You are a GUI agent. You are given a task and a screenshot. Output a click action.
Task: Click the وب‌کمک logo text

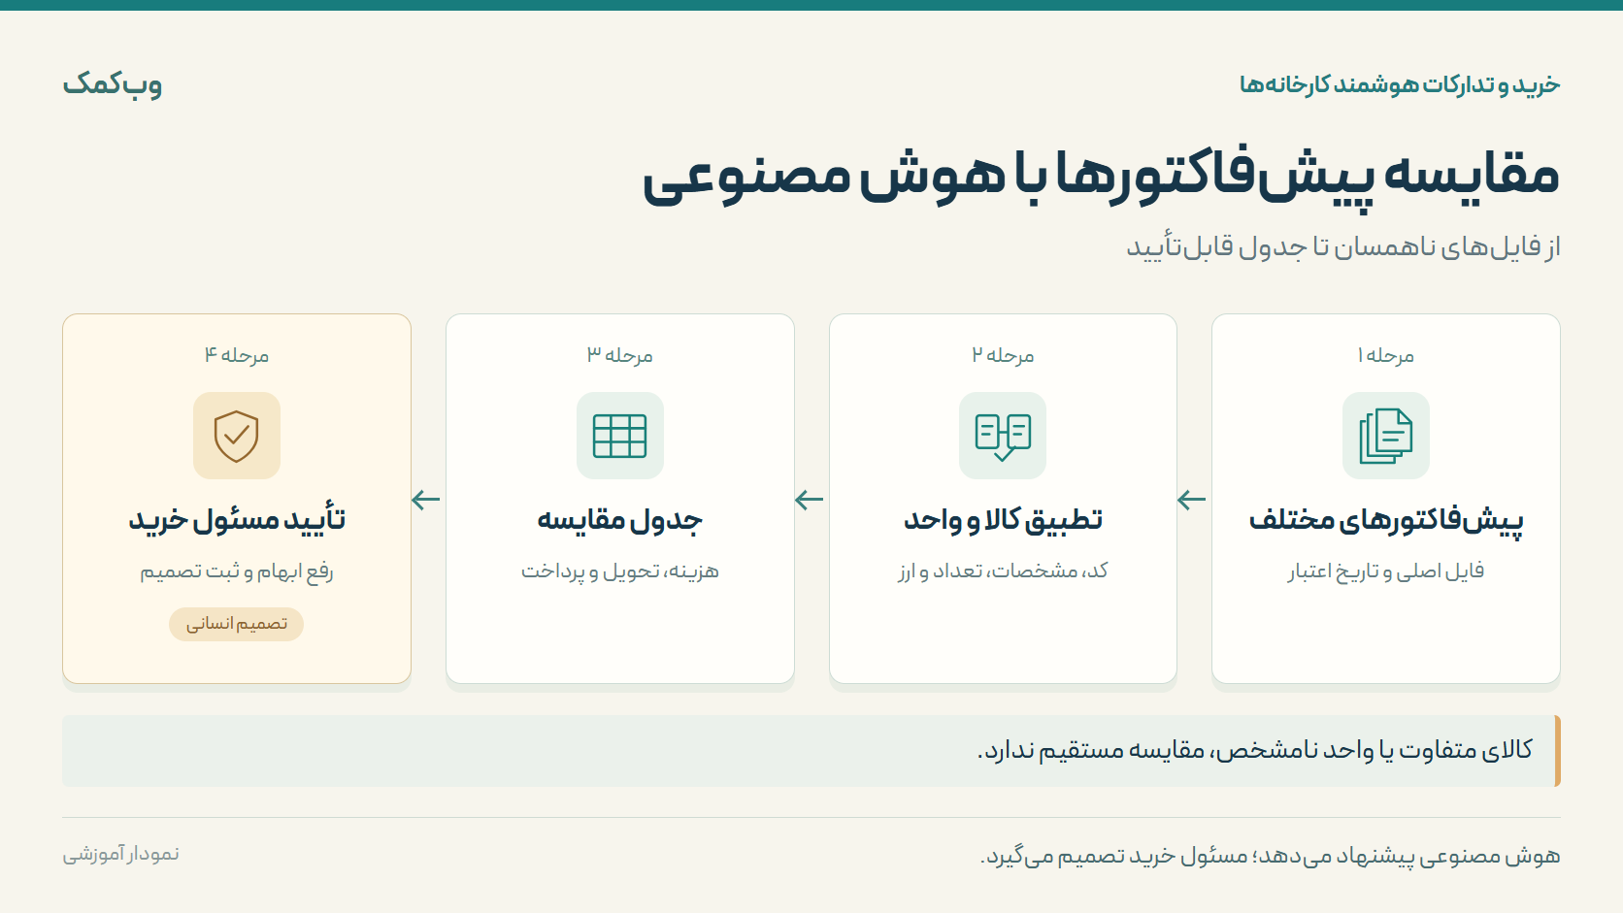coord(113,84)
